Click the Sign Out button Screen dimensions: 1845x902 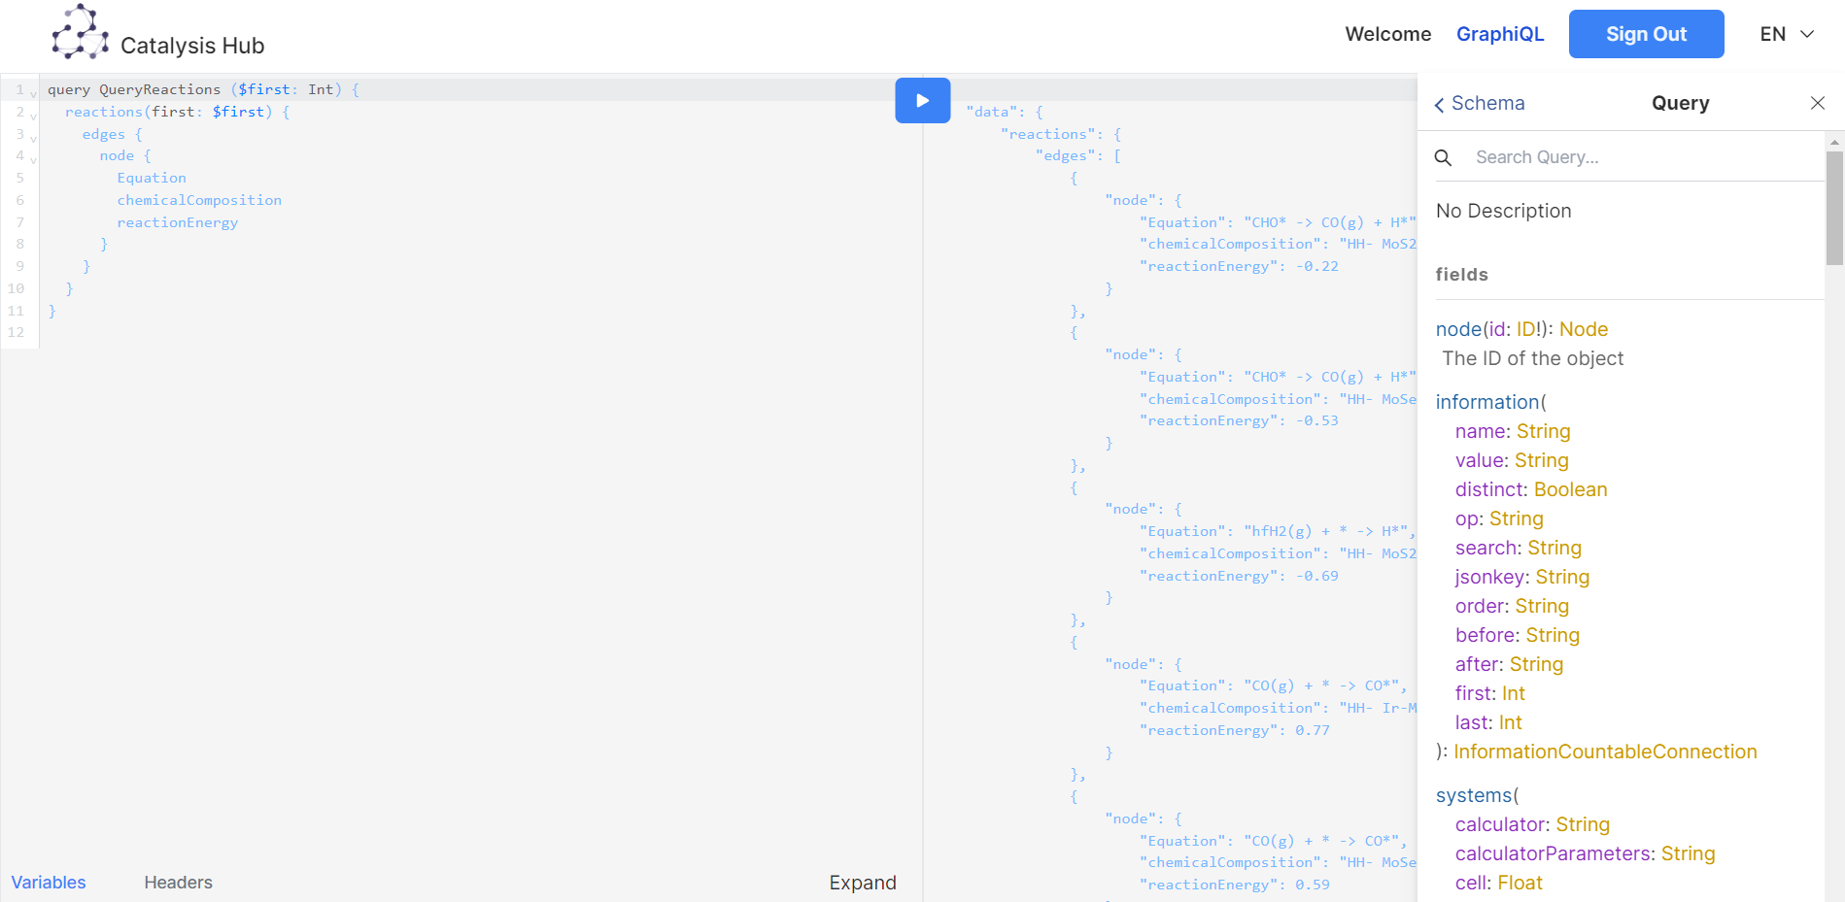pyautogui.click(x=1646, y=34)
